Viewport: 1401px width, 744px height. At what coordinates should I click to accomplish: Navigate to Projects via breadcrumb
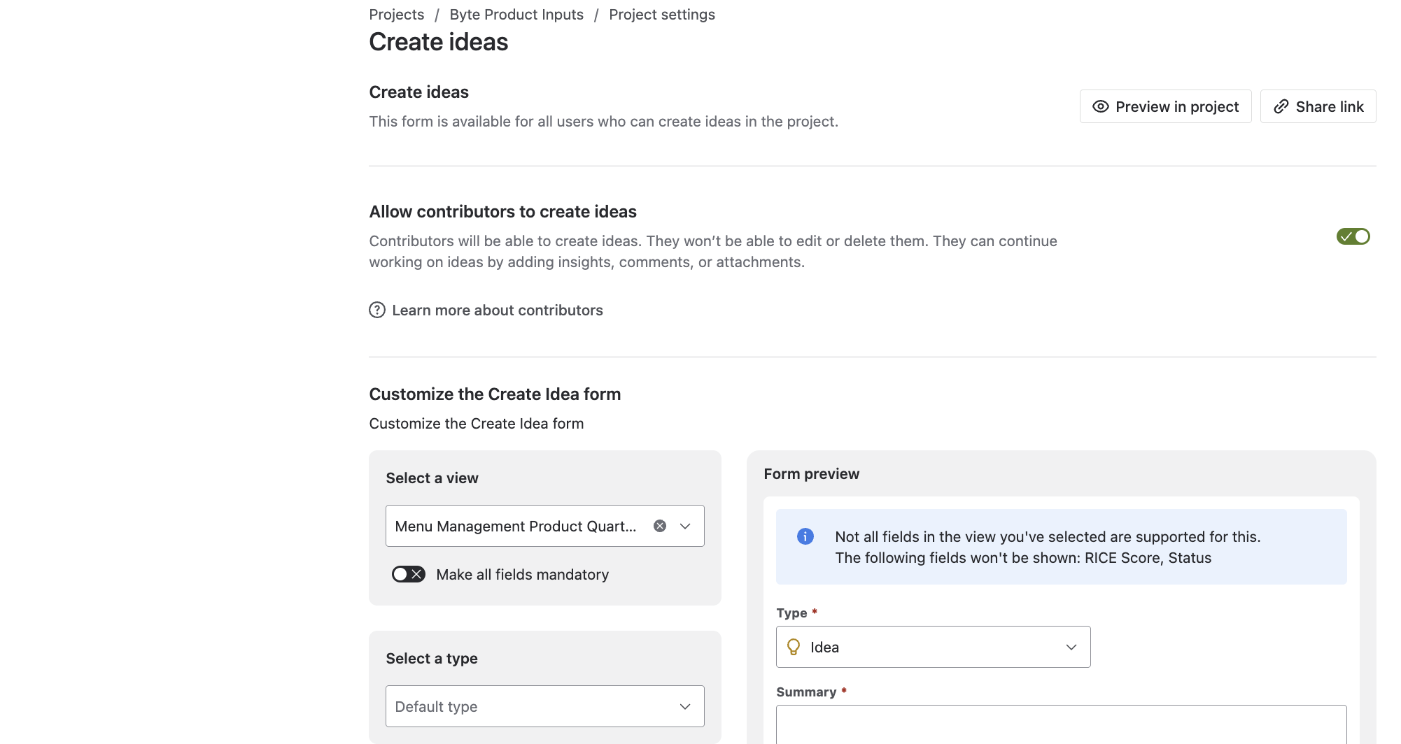pyautogui.click(x=396, y=14)
